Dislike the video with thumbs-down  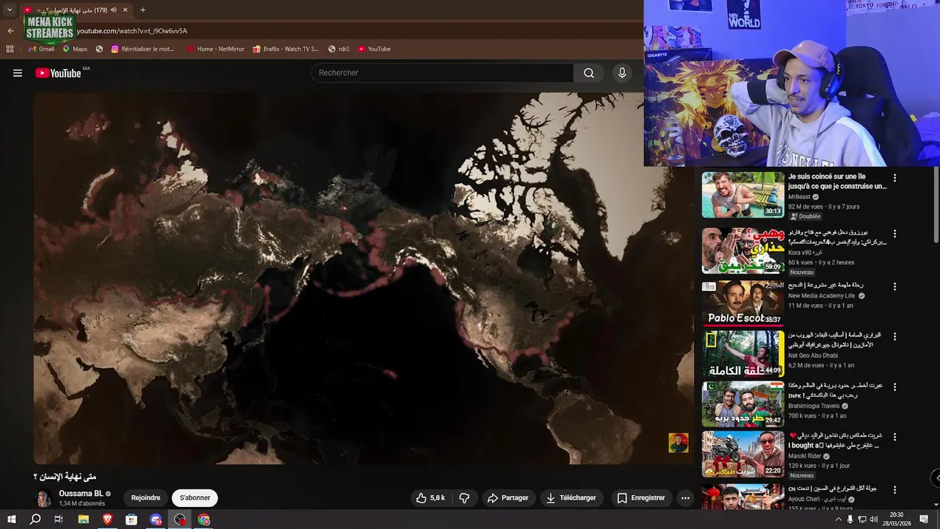point(464,497)
